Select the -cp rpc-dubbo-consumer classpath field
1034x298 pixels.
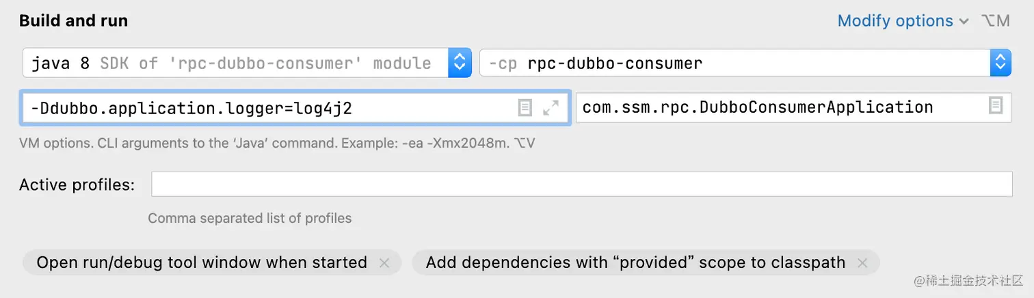point(745,64)
